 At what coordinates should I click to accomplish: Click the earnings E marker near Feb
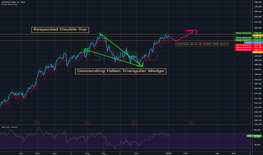[191, 123]
